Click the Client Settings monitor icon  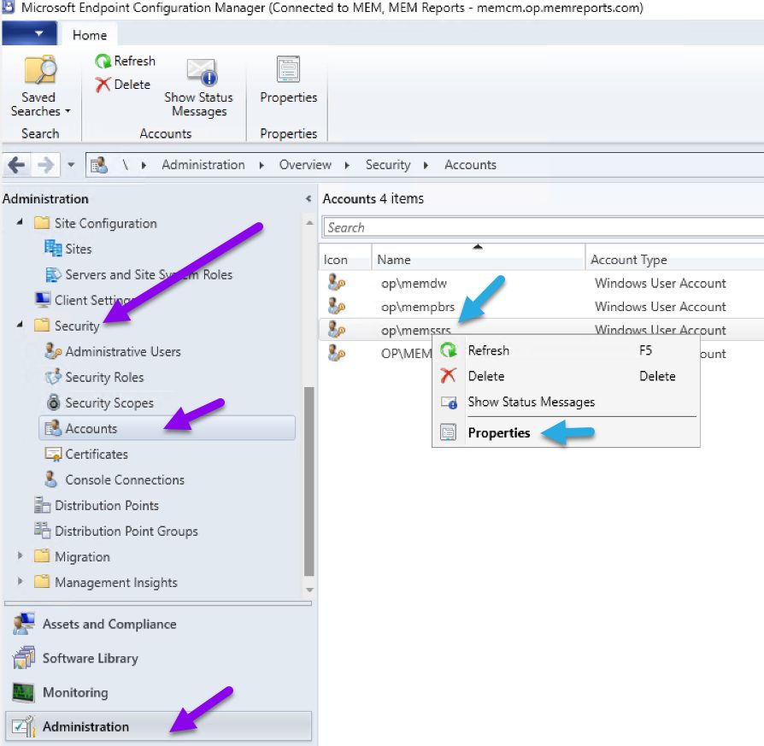[43, 300]
